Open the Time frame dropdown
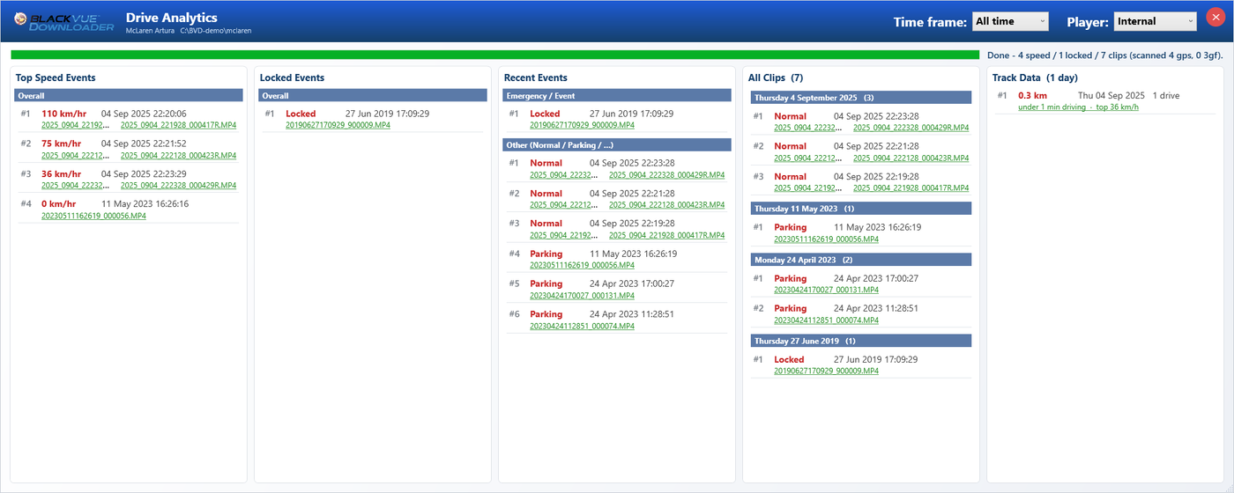 pos(1010,22)
